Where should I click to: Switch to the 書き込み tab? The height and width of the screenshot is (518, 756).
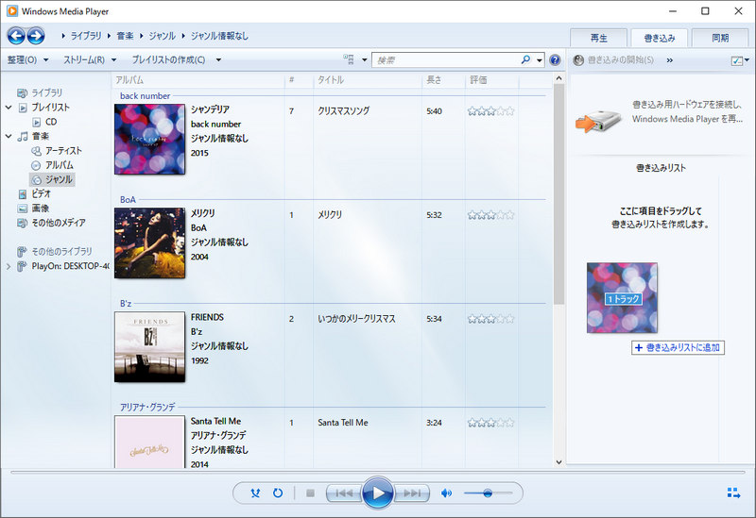659,38
